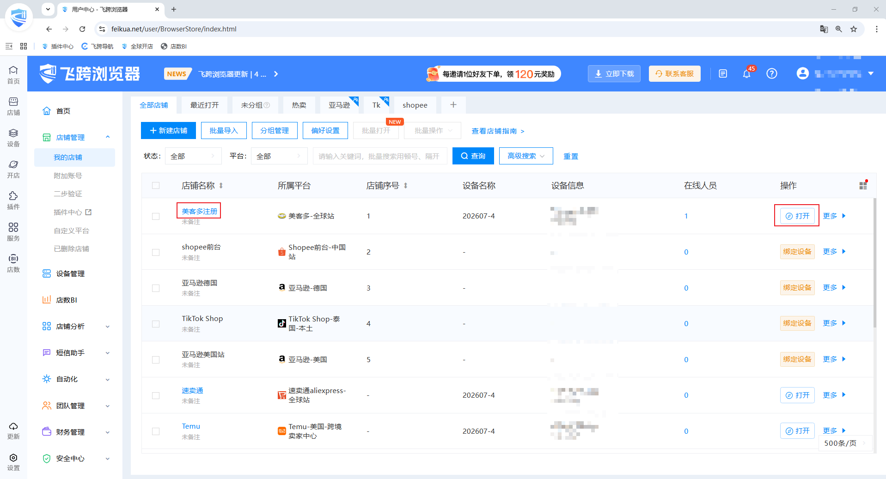Click the 查询 search button

click(473, 156)
